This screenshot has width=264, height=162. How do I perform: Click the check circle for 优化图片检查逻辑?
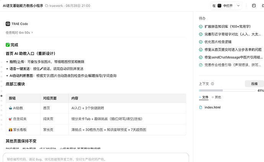click(200, 42)
